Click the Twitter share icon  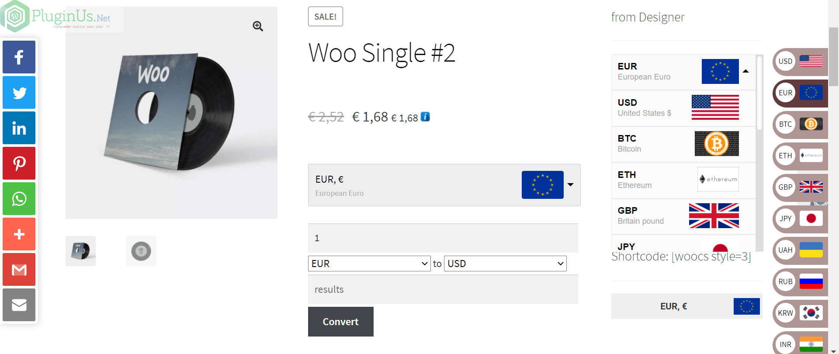pyautogui.click(x=19, y=93)
